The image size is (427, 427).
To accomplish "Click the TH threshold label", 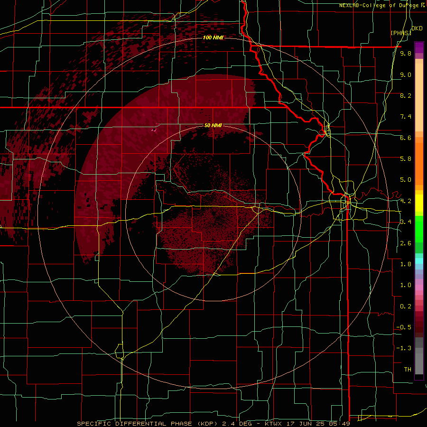I will pos(408,369).
